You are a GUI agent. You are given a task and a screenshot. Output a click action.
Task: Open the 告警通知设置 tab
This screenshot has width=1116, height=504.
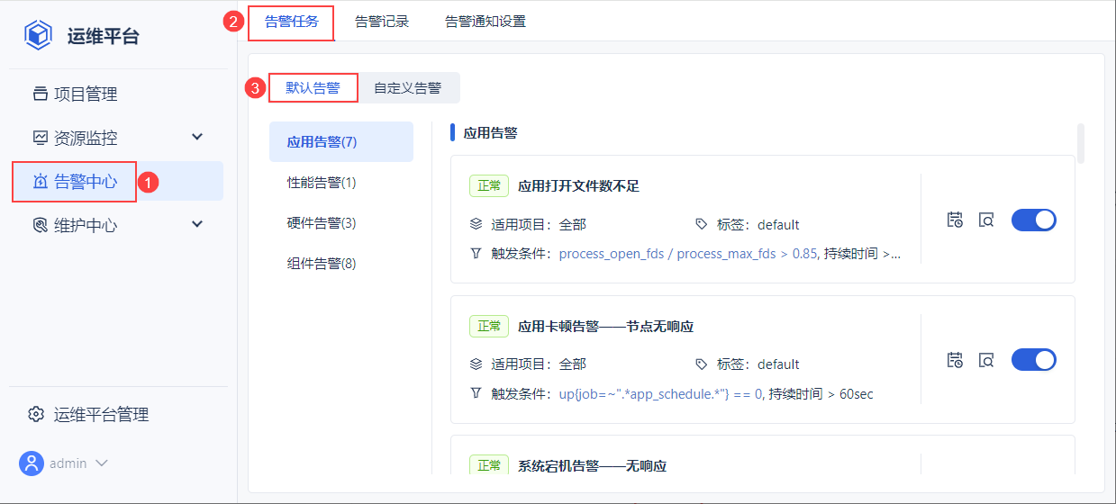tap(485, 22)
